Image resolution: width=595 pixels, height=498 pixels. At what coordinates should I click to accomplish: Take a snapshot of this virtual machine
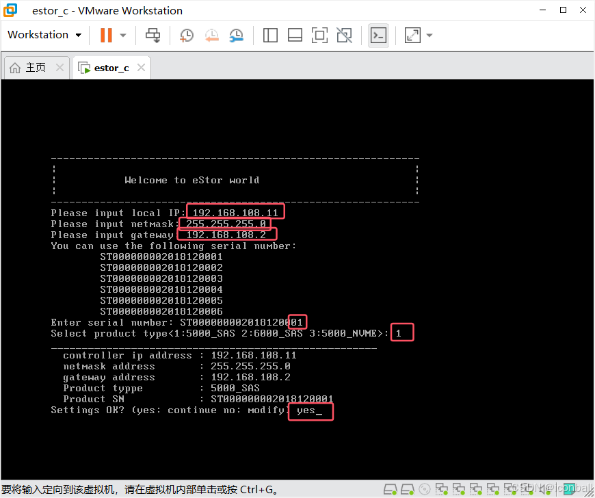coord(186,36)
